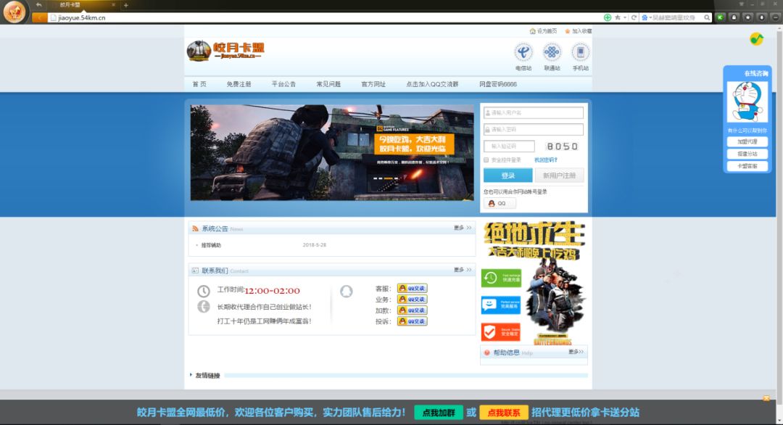The height and width of the screenshot is (425, 783).
Task: Close the bottom promotion banner
Action: pos(766,398)
